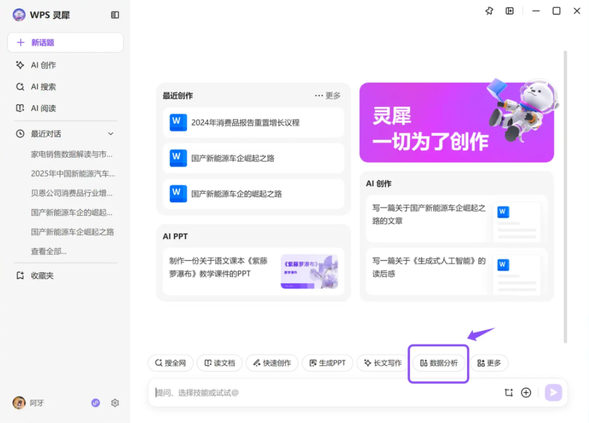The height and width of the screenshot is (423, 589).
Task: Click the 灵犀 一切为了创作 banner
Action: [x=457, y=123]
